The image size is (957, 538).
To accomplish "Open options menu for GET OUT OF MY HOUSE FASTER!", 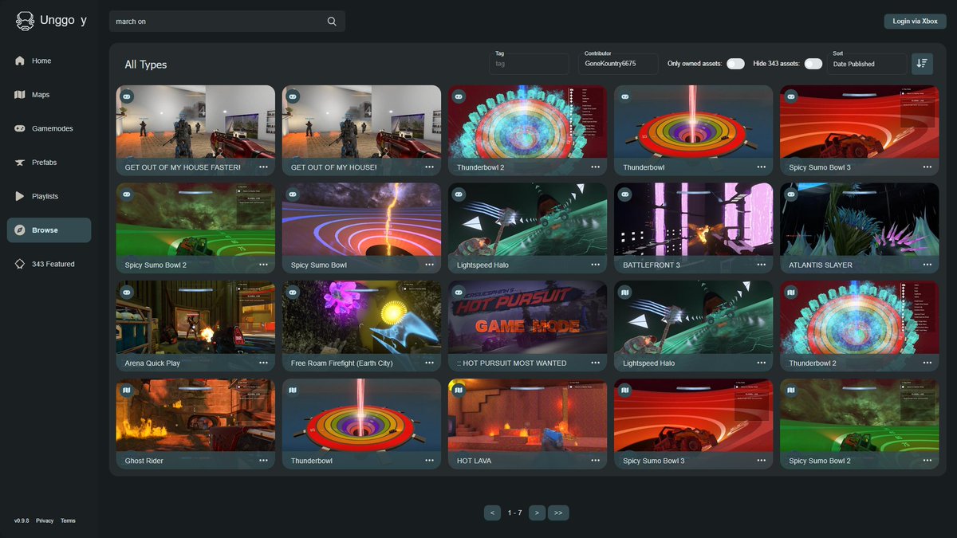I will pyautogui.click(x=263, y=167).
